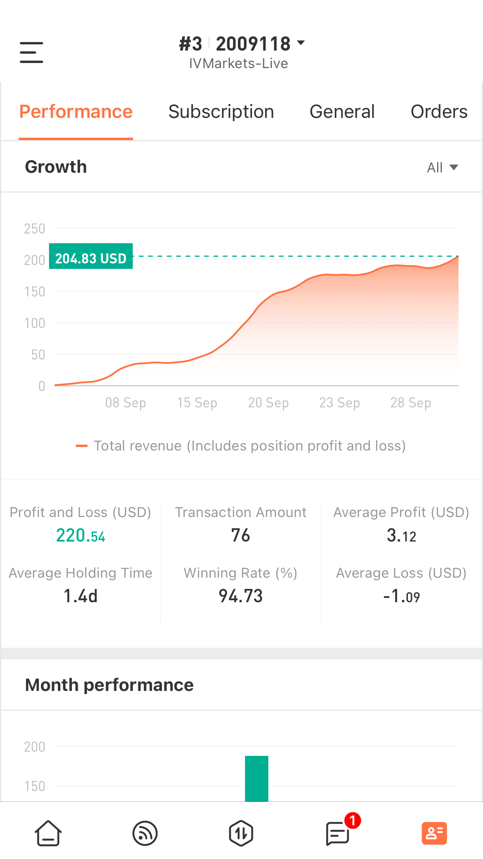Open the All time-range dropdown
The width and height of the screenshot is (483, 859).
point(442,168)
